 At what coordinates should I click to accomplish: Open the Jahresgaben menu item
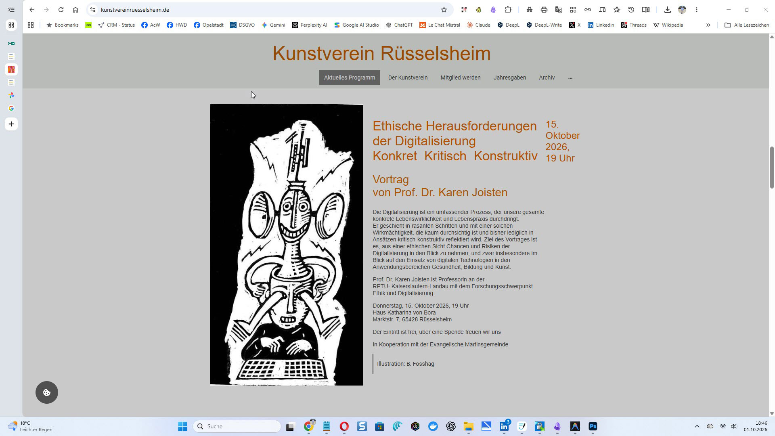pyautogui.click(x=510, y=78)
